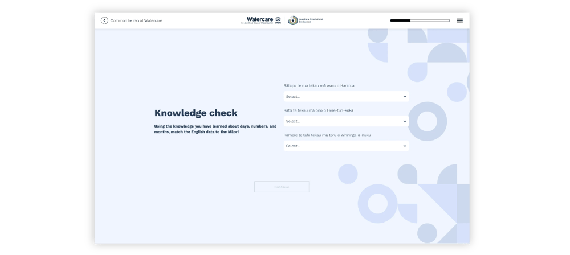Open dropdown for Rātū te tekau mā ono

click(x=346, y=121)
